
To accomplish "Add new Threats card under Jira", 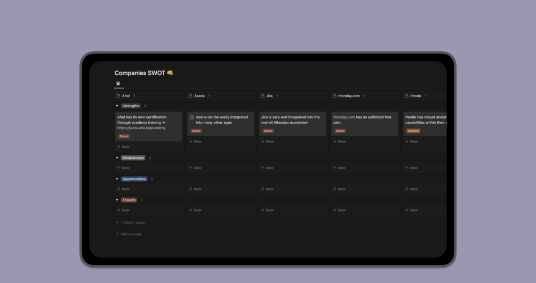I will (267, 210).
